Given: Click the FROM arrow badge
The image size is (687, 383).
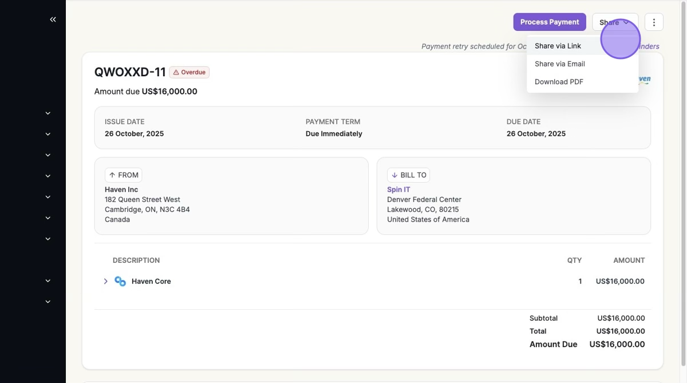Looking at the screenshot, I should 123,175.
